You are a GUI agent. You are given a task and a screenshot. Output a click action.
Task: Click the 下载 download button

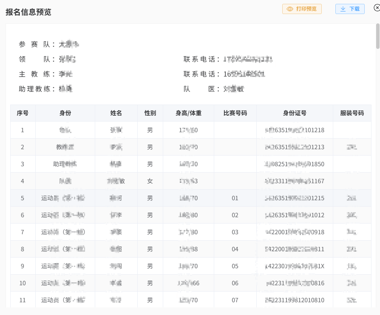click(x=350, y=9)
